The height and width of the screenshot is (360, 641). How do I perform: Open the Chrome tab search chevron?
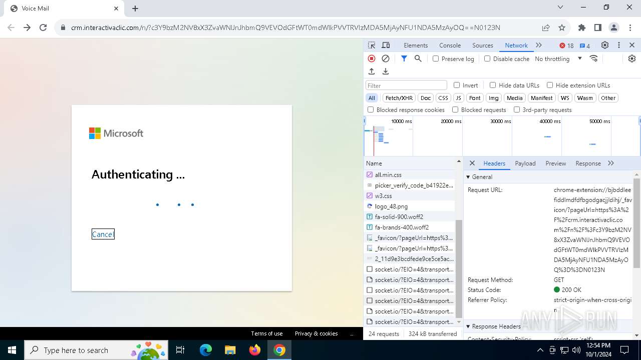[x=560, y=7]
